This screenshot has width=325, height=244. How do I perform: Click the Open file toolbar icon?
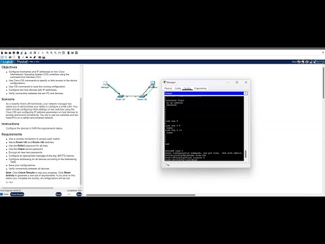(6, 53)
